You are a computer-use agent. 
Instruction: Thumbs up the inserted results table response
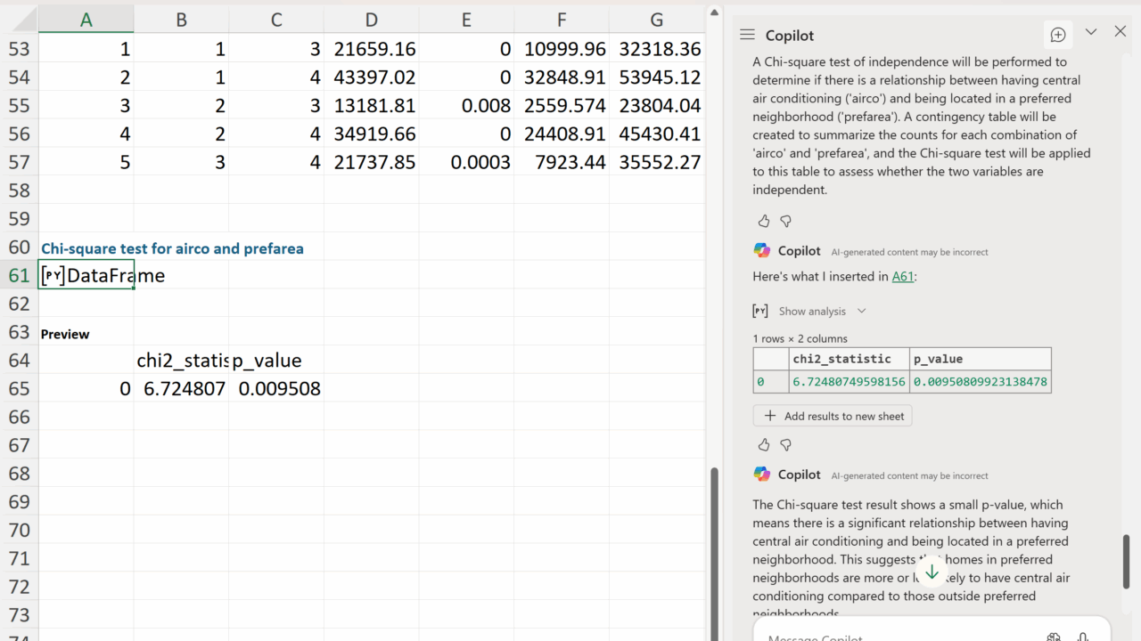click(x=764, y=444)
